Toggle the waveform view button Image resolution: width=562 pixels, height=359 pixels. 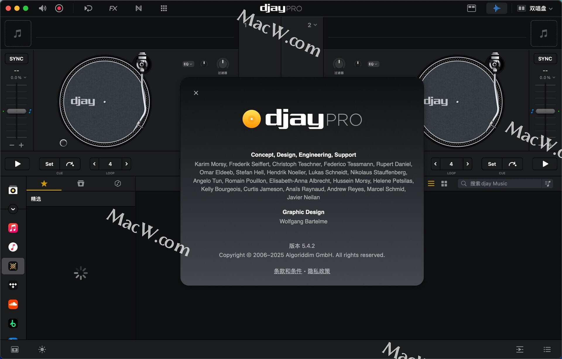496,8
